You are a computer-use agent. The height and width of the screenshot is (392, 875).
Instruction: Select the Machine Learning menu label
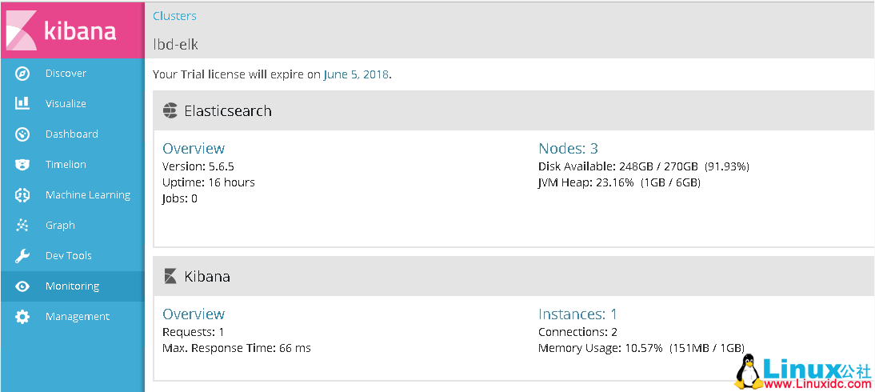[x=87, y=195]
